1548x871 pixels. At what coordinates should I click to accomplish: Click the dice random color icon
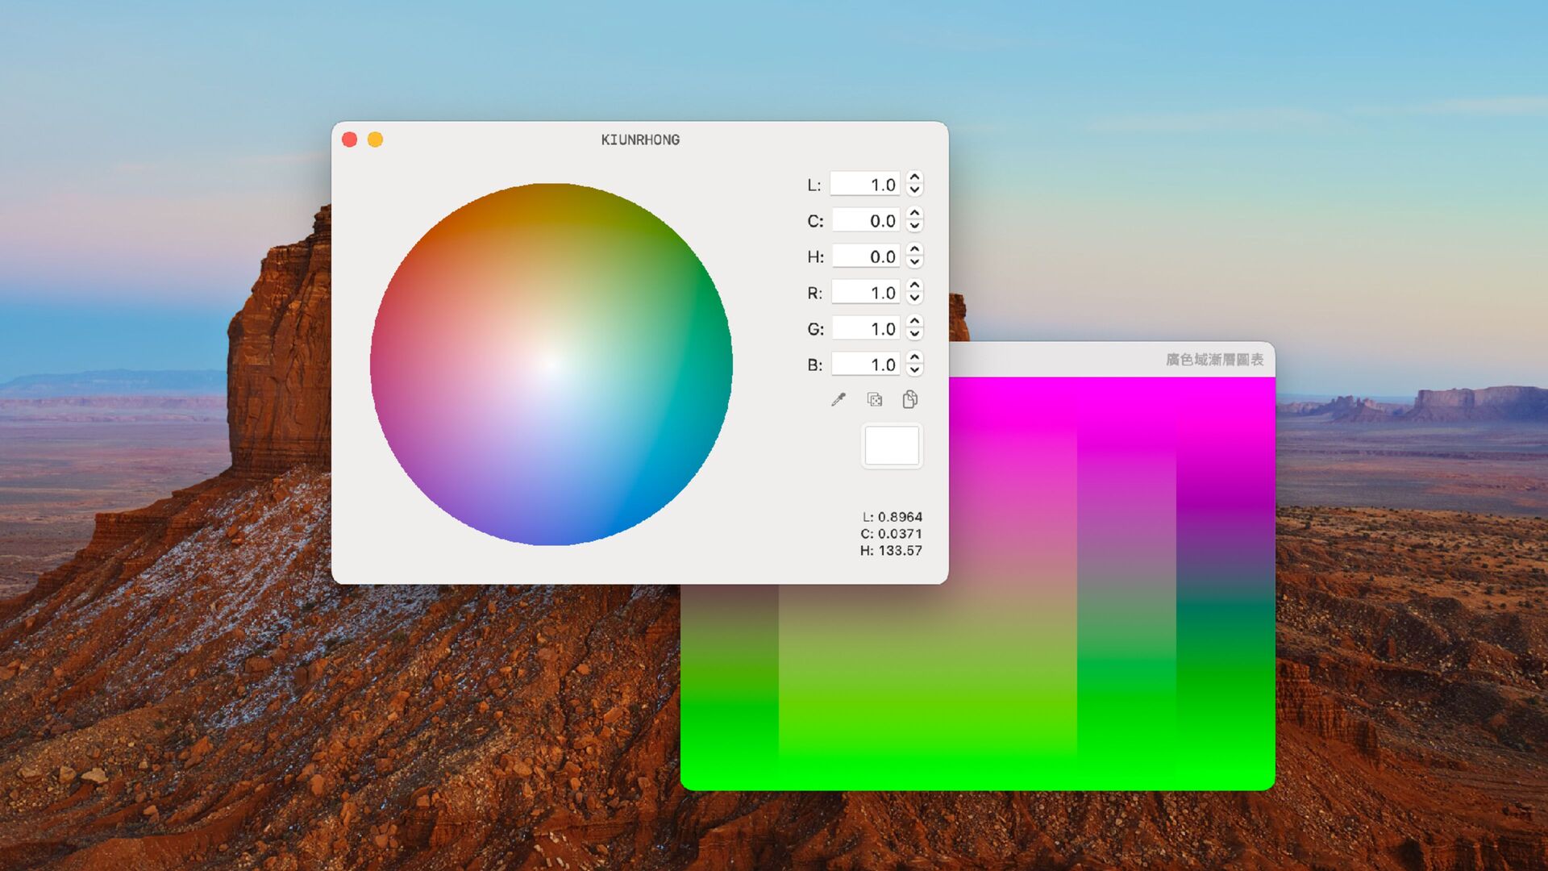click(x=874, y=399)
